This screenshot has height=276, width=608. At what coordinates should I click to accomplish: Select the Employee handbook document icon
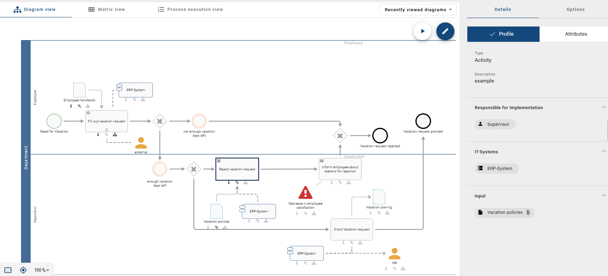(79, 90)
